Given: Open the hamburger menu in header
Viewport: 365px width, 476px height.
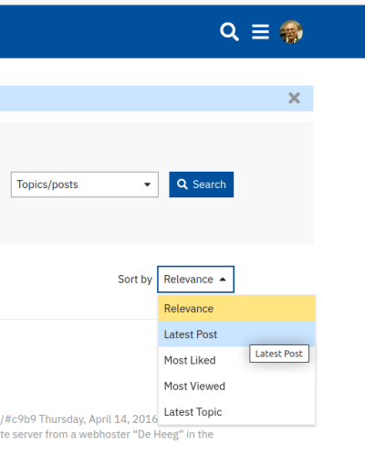Looking at the screenshot, I should 260,32.
